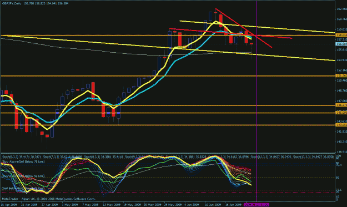Click the 159.010 price scale label
Screen dimensions: 347x207
(341, 29)
